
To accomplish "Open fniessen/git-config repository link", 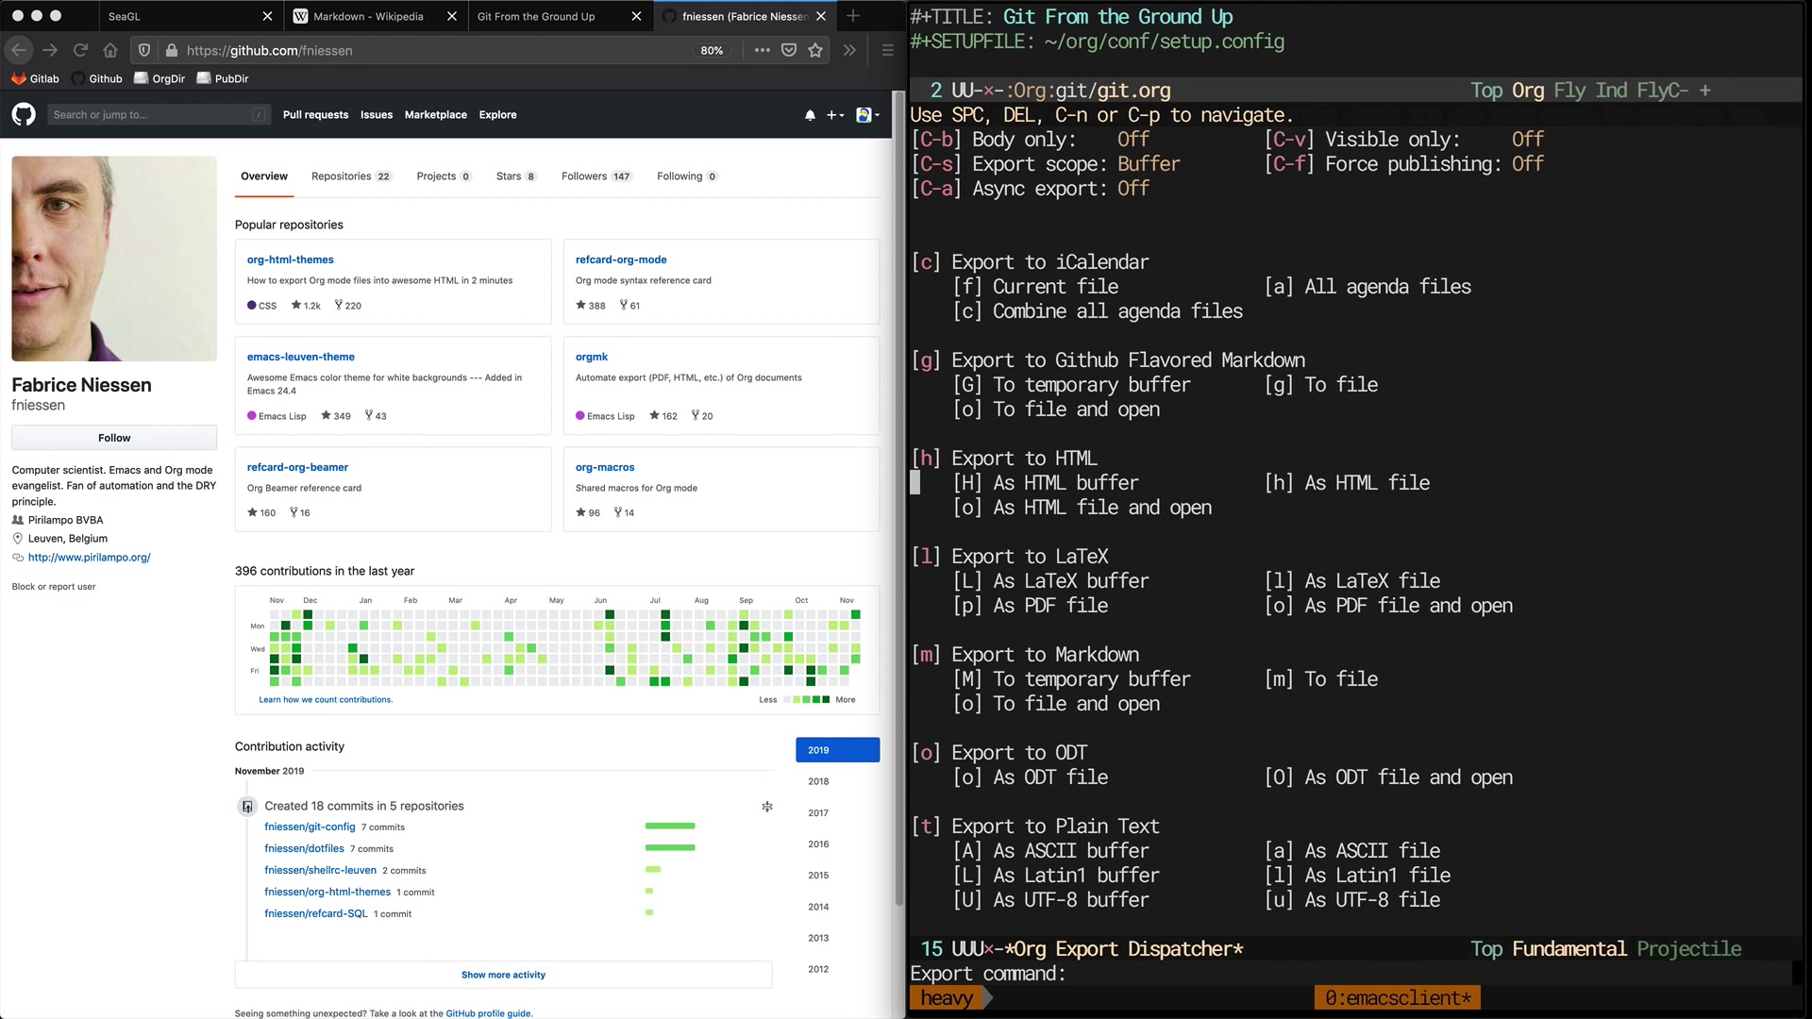I will pyautogui.click(x=310, y=827).
